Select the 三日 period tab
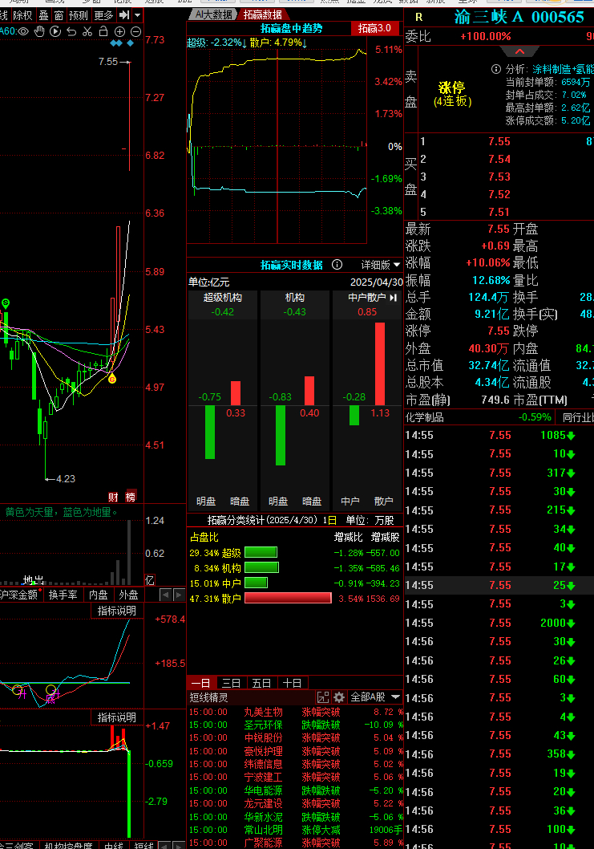This screenshot has width=594, height=849. click(x=231, y=683)
